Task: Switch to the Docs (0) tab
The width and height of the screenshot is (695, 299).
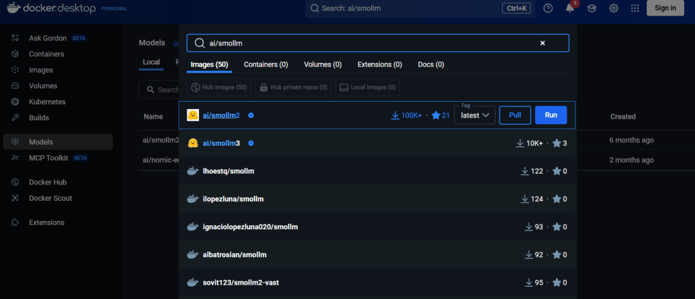Action: (x=431, y=64)
